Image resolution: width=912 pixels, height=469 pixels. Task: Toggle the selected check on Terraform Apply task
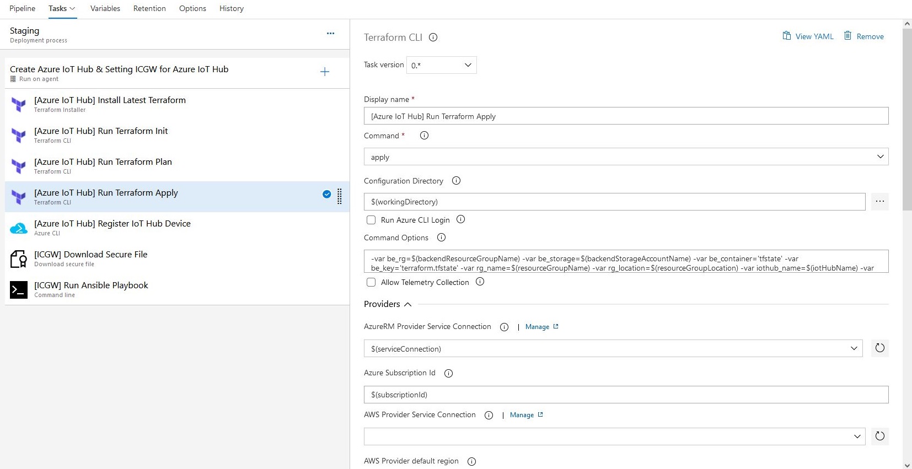point(327,194)
